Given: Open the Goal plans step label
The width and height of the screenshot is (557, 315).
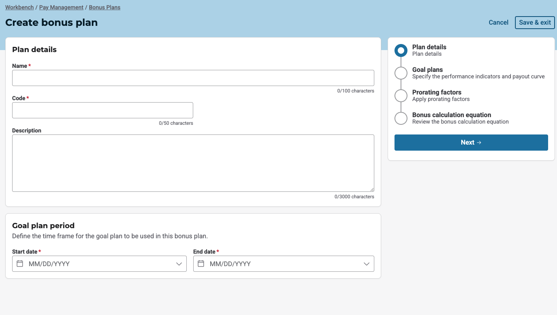Looking at the screenshot, I should pos(427,70).
